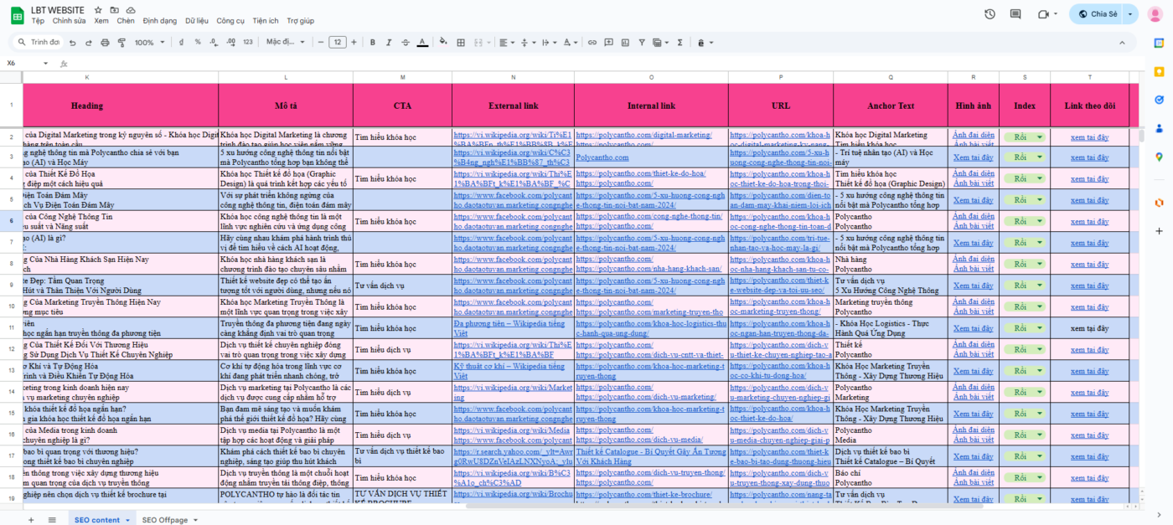Open the text rotation dropdown
This screenshot has width=1173, height=525.
570,42
